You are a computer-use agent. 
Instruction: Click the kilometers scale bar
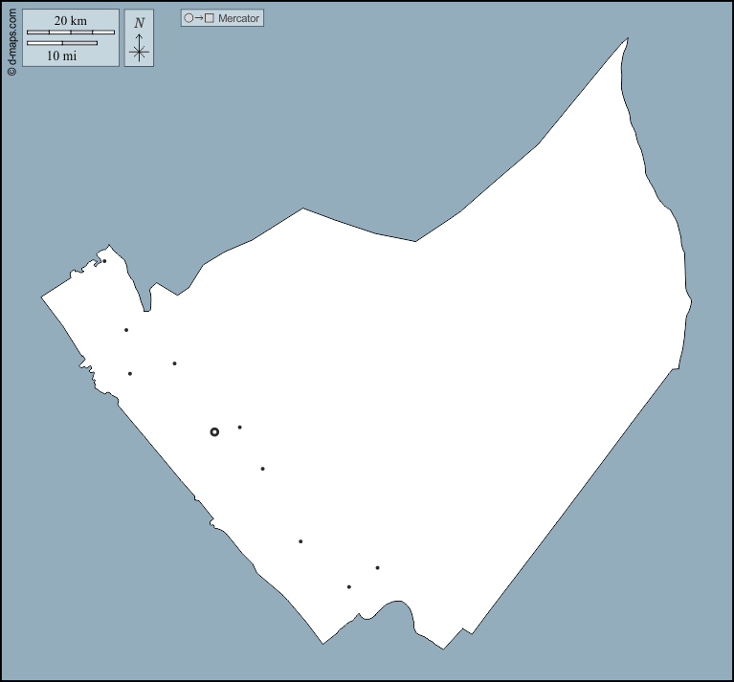pos(71,33)
